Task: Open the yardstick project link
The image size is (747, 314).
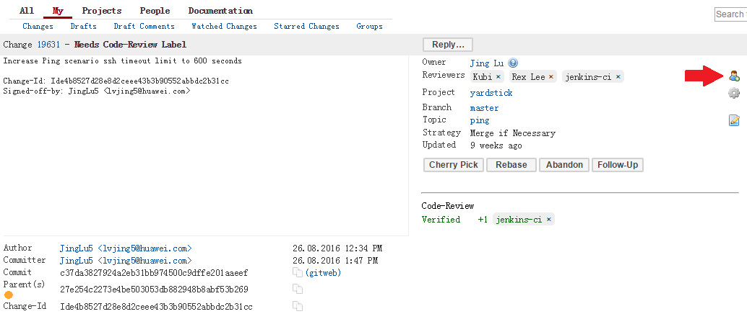Action: point(491,93)
